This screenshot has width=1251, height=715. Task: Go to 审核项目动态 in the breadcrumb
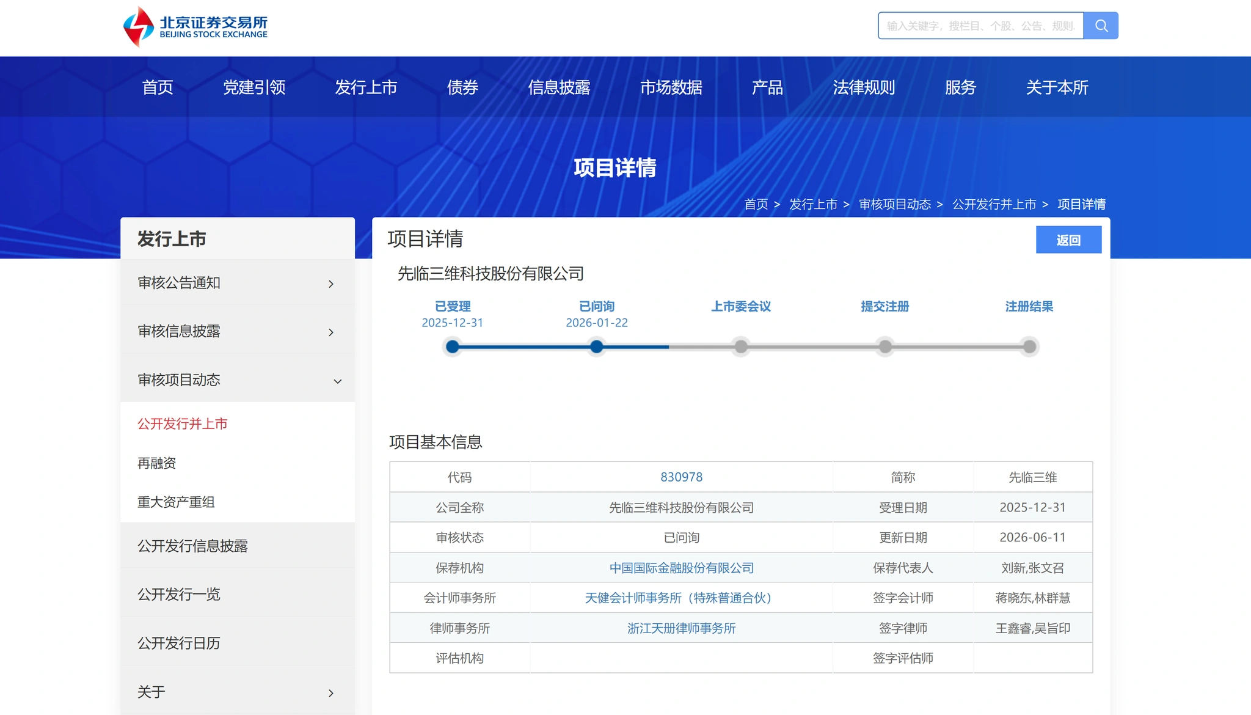point(895,204)
